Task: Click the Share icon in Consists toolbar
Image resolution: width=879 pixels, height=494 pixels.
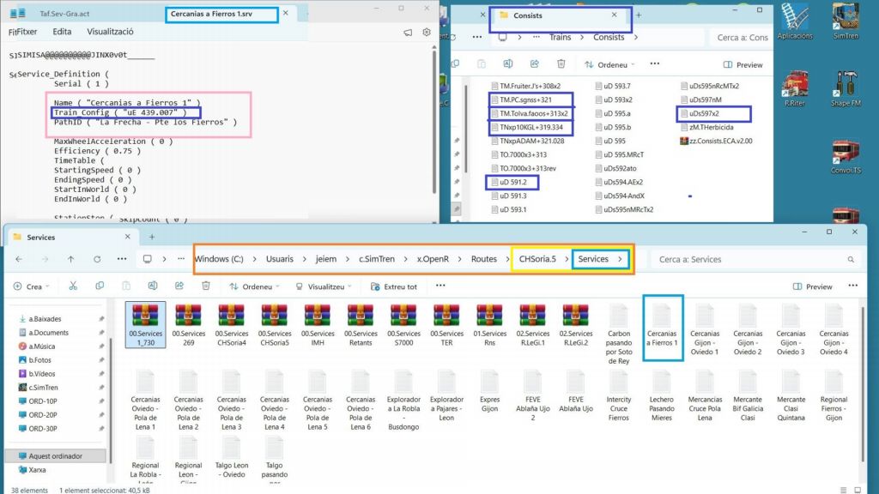Action: [x=534, y=63]
